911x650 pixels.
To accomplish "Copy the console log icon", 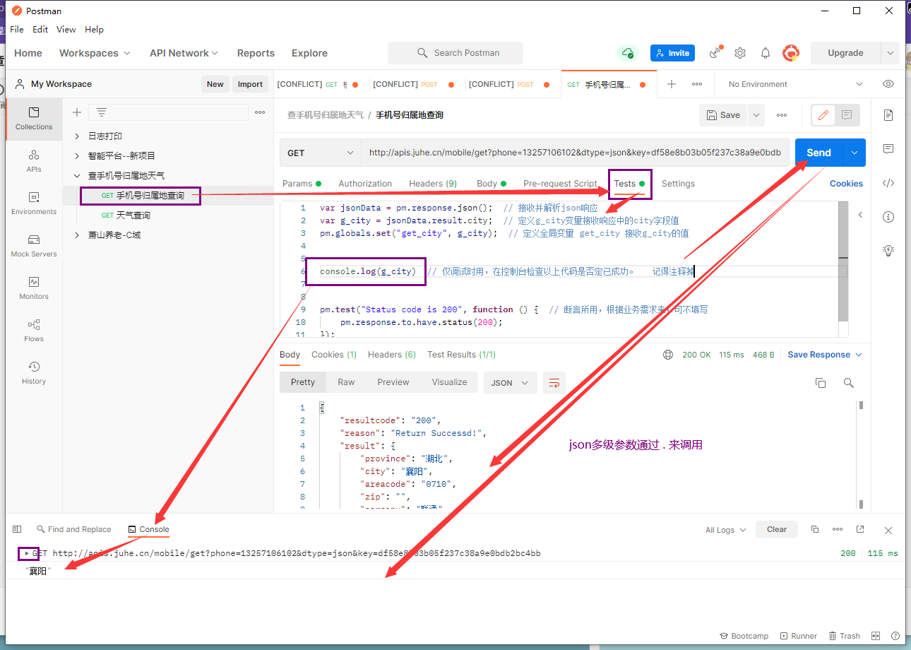I will [x=814, y=529].
